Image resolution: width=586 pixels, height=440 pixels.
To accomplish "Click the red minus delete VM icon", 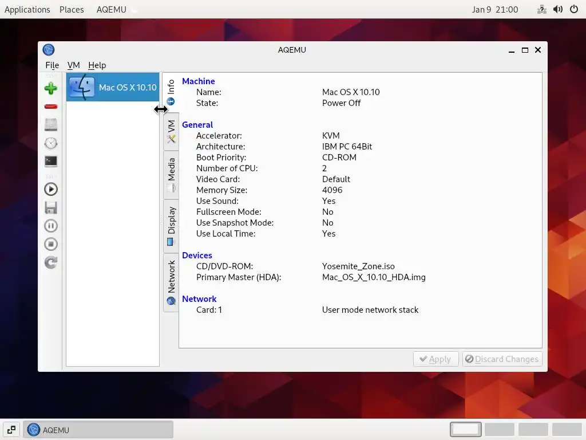I will [x=51, y=107].
